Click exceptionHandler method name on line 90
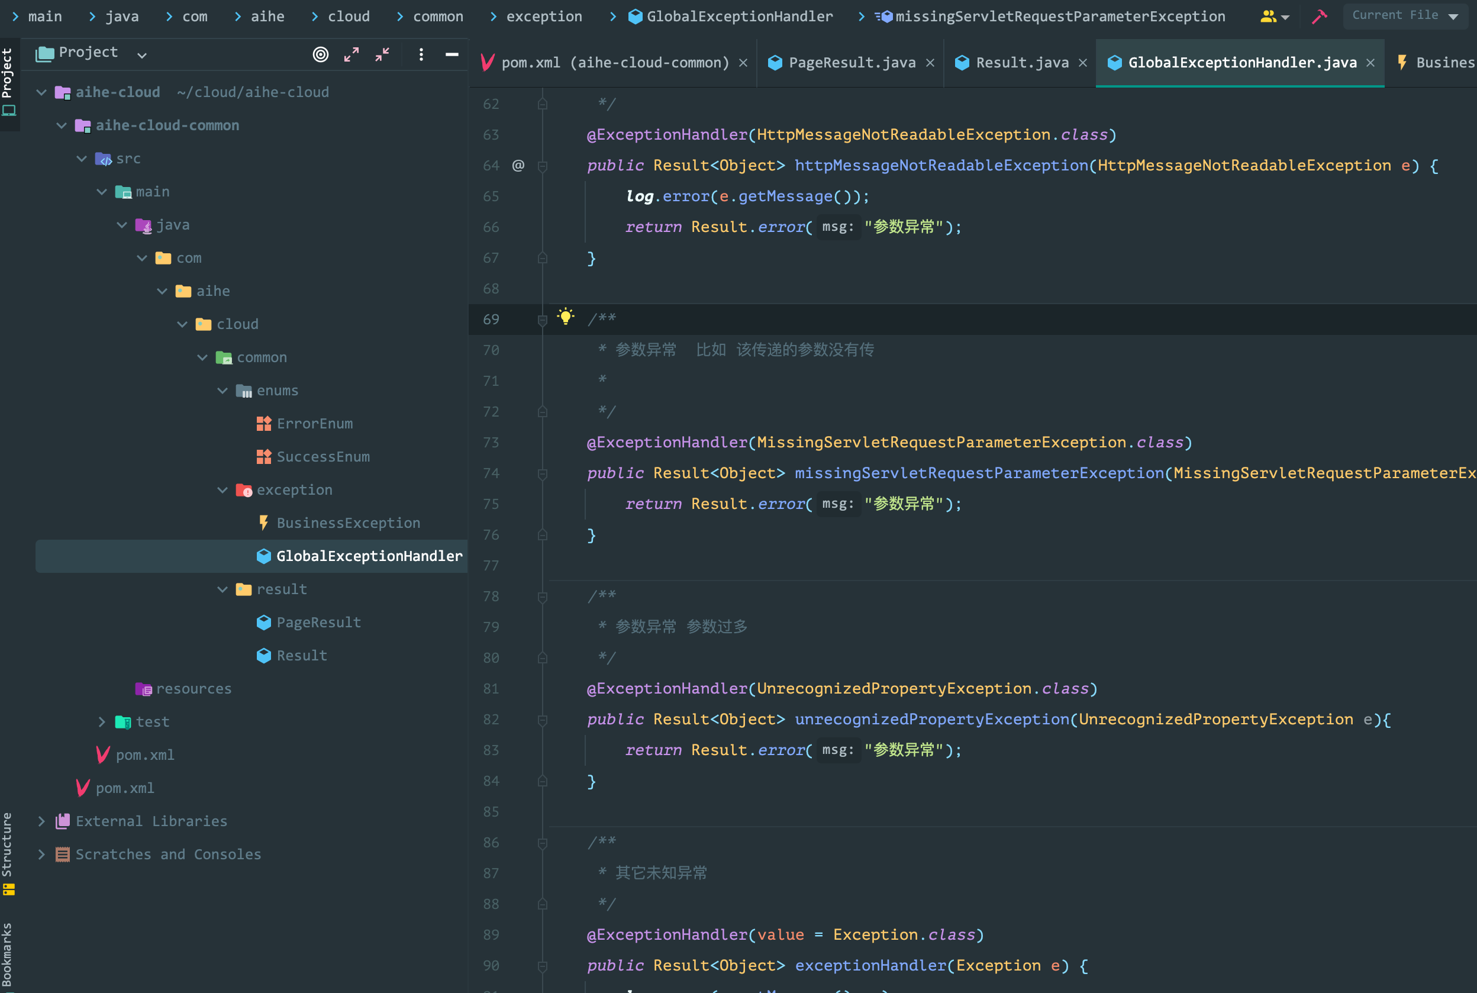Viewport: 1477px width, 993px height. (x=870, y=966)
